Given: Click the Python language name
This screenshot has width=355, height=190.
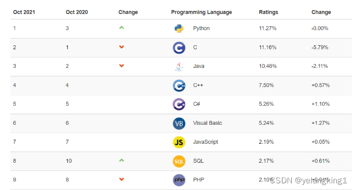Looking at the screenshot, I should click(x=201, y=29).
